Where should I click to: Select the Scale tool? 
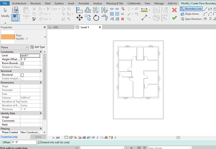(x=117, y=14)
